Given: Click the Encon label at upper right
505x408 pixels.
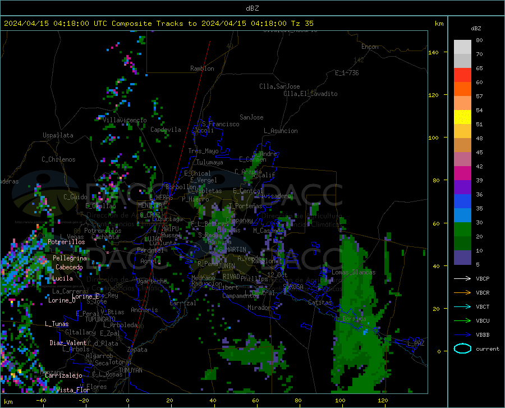Looking at the screenshot, I should (x=370, y=47).
